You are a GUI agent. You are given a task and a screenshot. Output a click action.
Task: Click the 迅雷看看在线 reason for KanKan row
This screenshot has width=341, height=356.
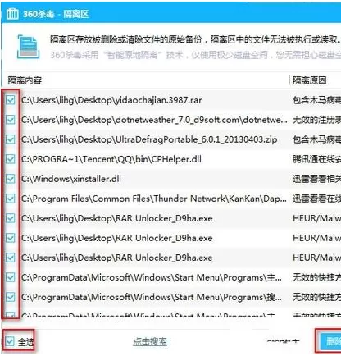point(316,199)
